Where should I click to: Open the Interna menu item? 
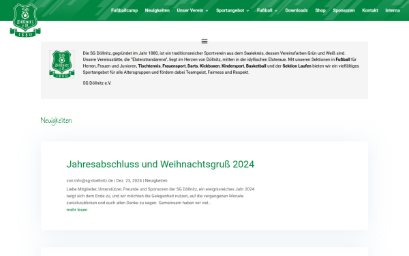393,10
